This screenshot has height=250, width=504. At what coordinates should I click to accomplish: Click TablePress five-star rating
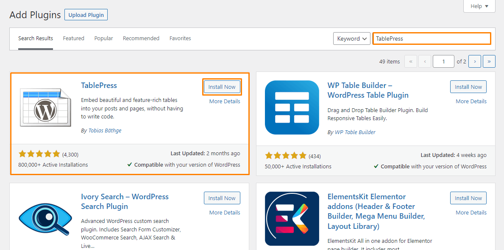(39, 154)
